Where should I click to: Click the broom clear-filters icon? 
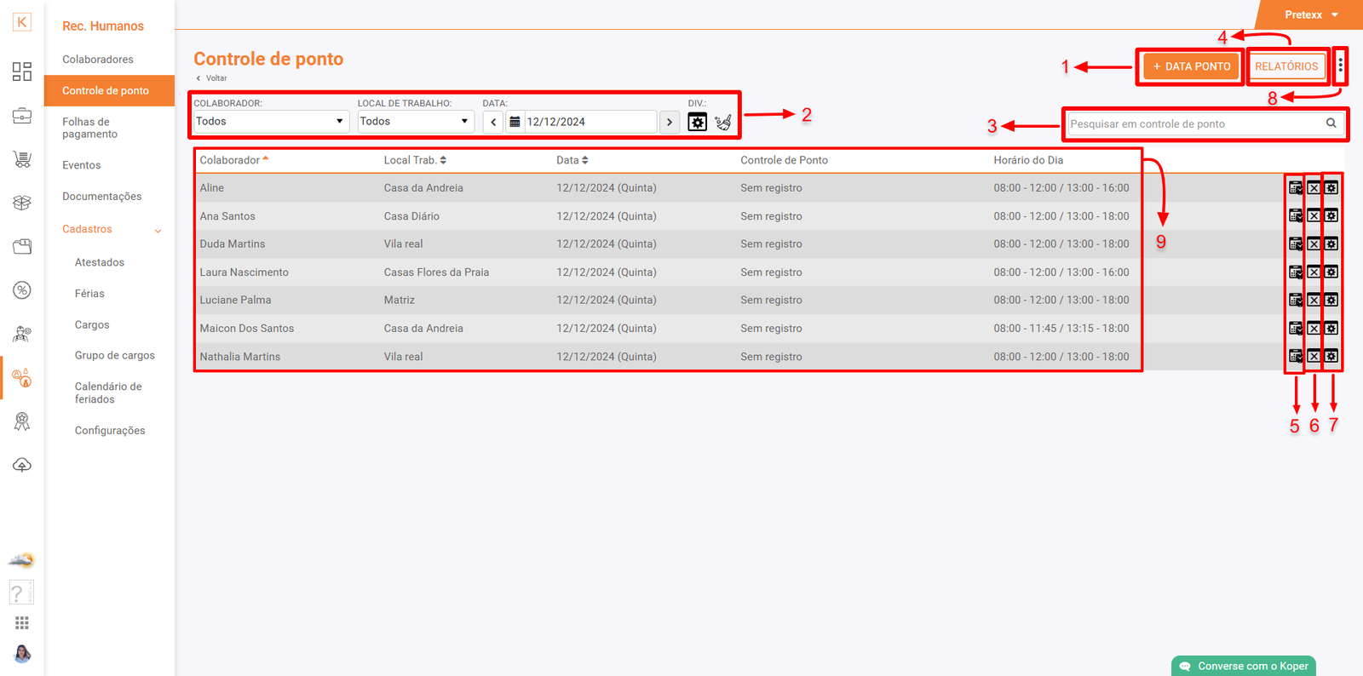click(723, 123)
